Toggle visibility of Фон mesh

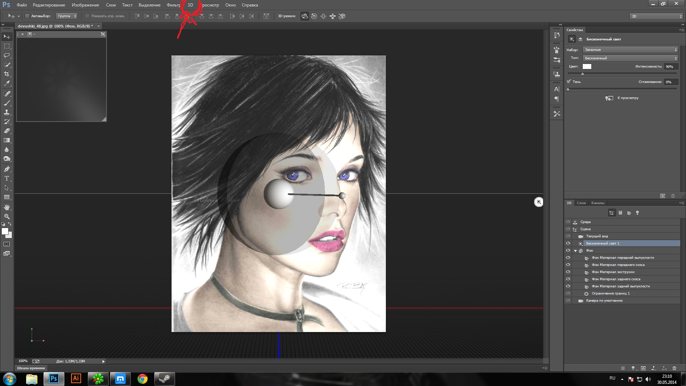pyautogui.click(x=568, y=251)
